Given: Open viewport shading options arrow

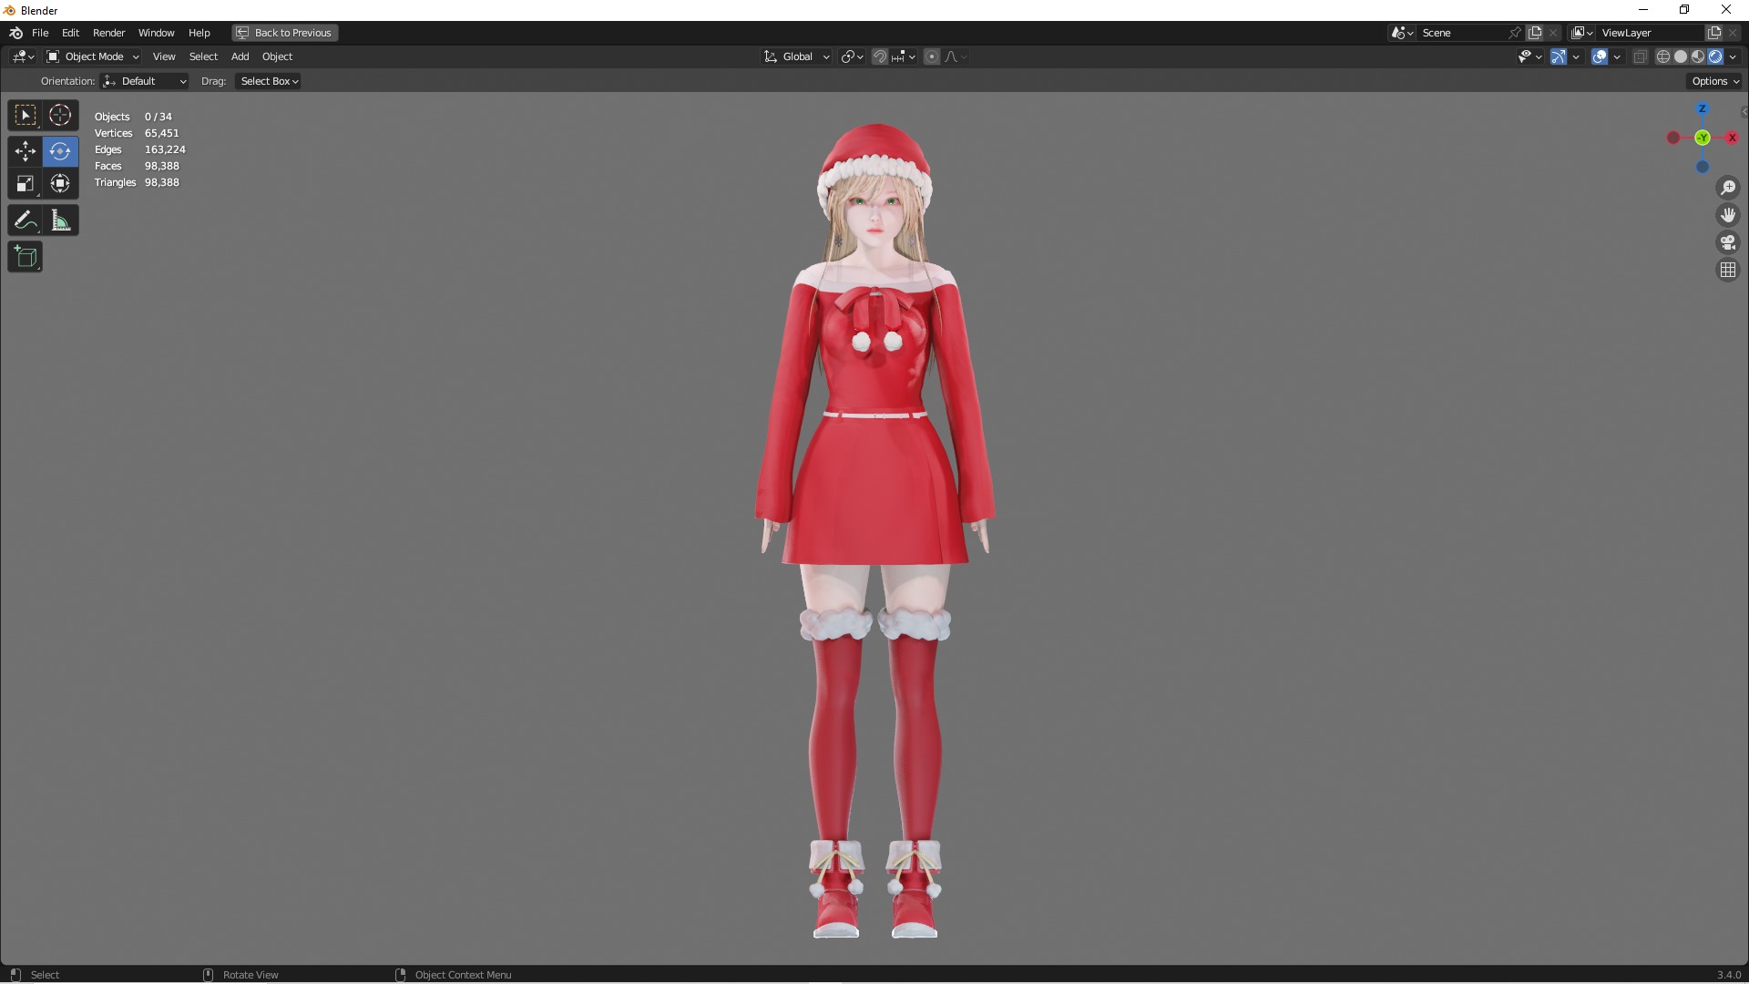Looking at the screenshot, I should click(x=1733, y=56).
